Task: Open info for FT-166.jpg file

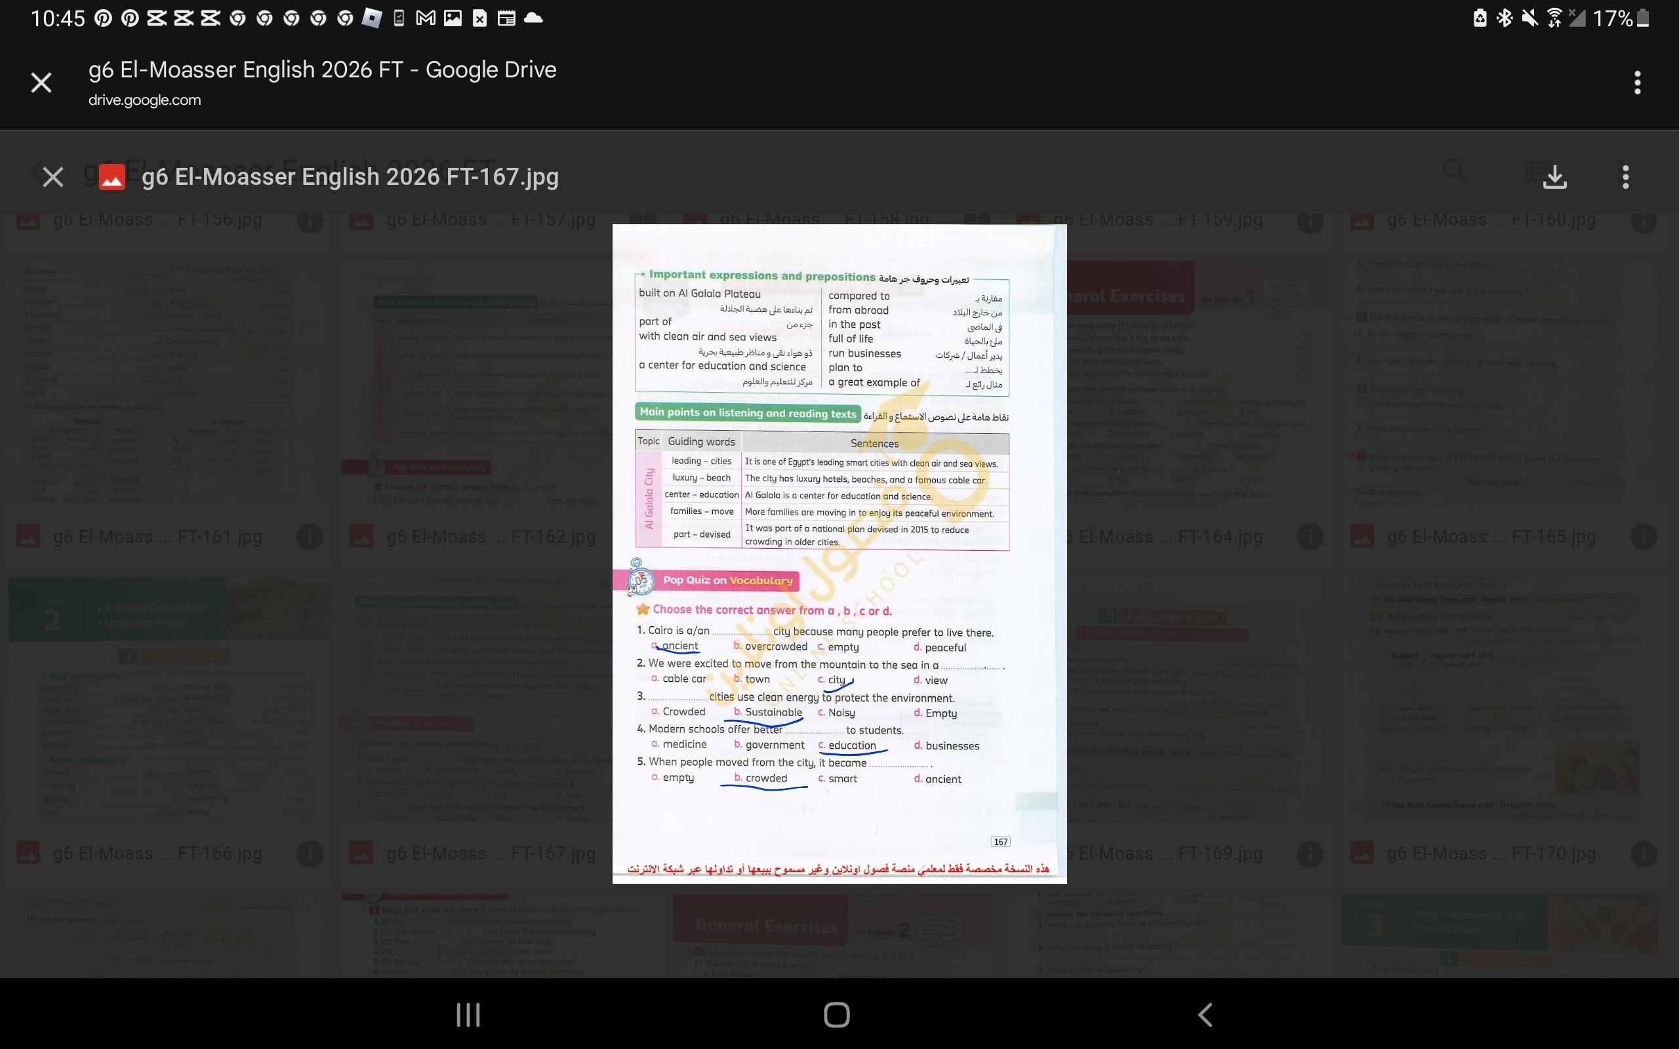Action: click(x=310, y=854)
